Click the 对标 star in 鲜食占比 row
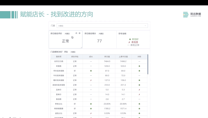Viewport: 208px width, 118px height. [x=139, y=104]
